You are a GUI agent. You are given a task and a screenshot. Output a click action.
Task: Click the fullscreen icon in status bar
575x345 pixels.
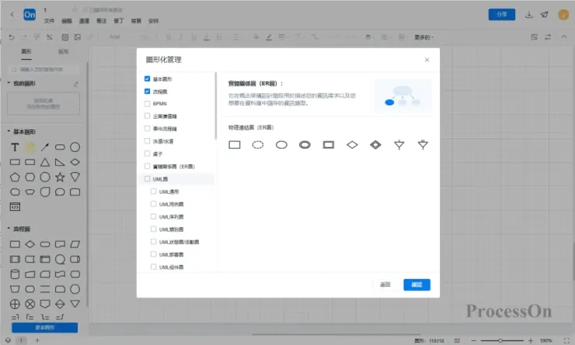pyautogui.click(x=566, y=340)
